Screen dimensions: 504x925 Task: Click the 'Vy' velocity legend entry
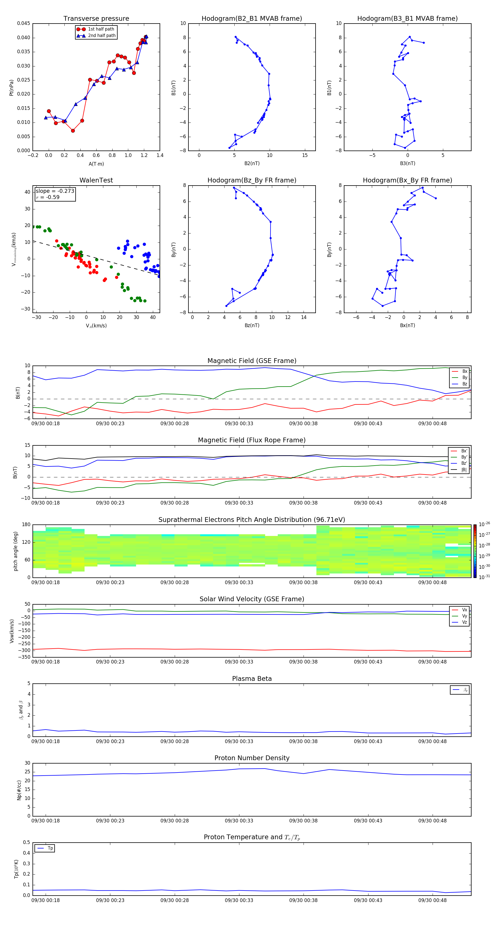[x=459, y=616]
